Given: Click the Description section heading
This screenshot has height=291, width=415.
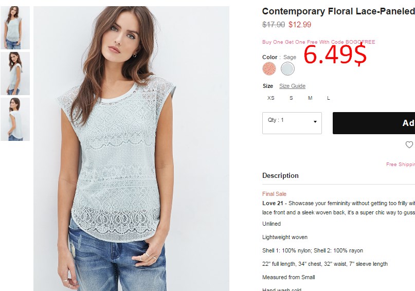Looking at the screenshot, I should [280, 176].
